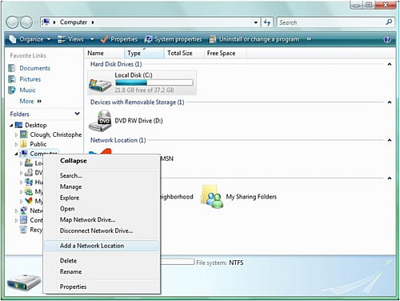400x301 pixels.
Task: Choose Properties in context menu
Action: pos(102,287)
